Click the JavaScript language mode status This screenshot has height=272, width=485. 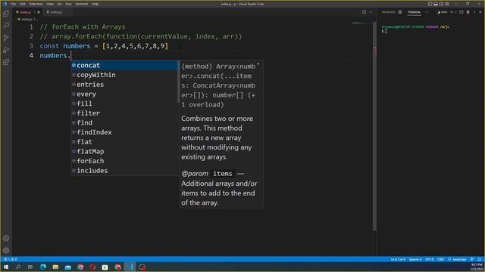[x=457, y=259]
